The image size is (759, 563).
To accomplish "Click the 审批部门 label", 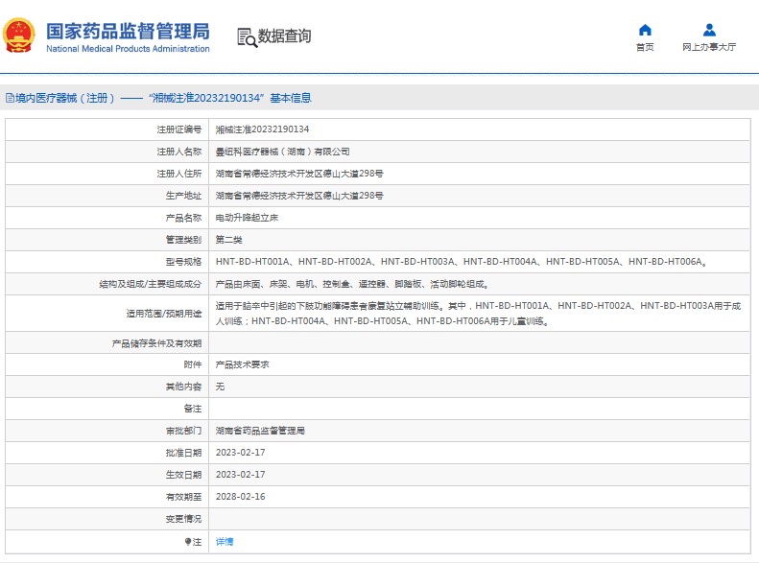I will coord(183,431).
